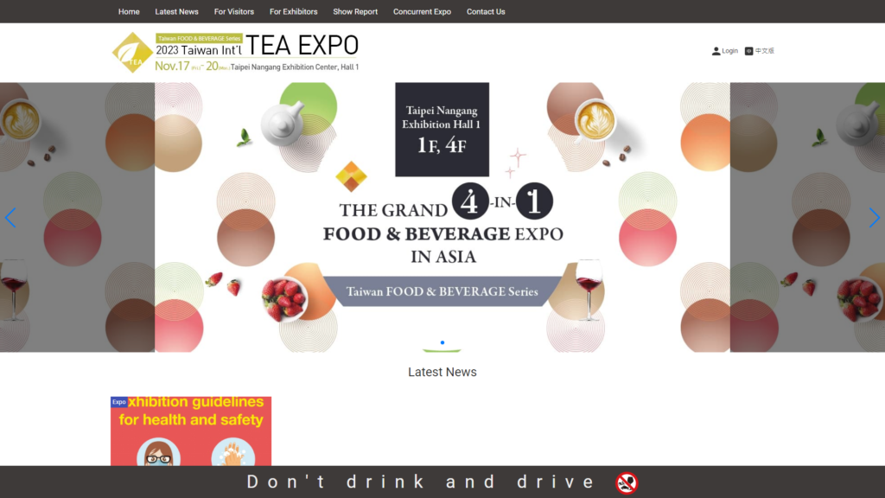Open the health and safety guidelines thumbnail

191,432
